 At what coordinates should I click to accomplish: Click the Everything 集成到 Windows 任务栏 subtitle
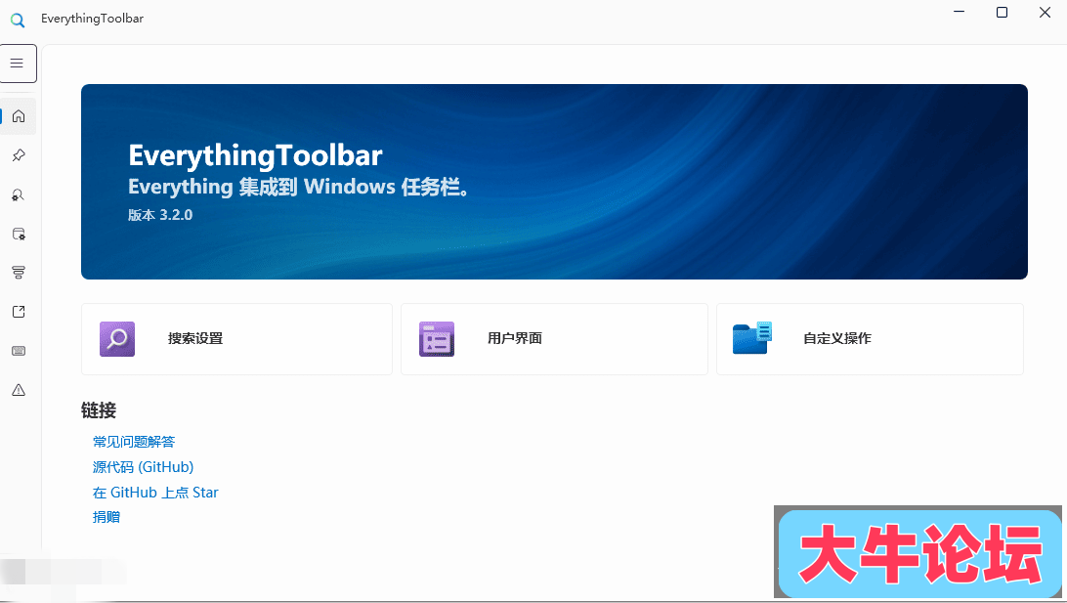pyautogui.click(x=299, y=187)
